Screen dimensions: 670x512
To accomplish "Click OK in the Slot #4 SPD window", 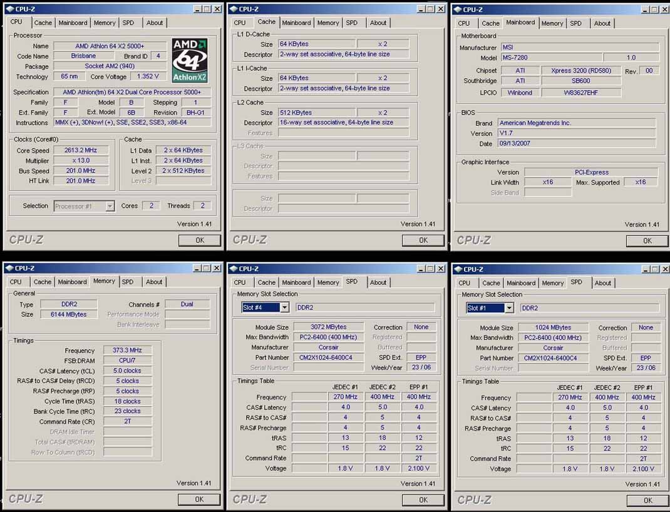I will click(423, 499).
